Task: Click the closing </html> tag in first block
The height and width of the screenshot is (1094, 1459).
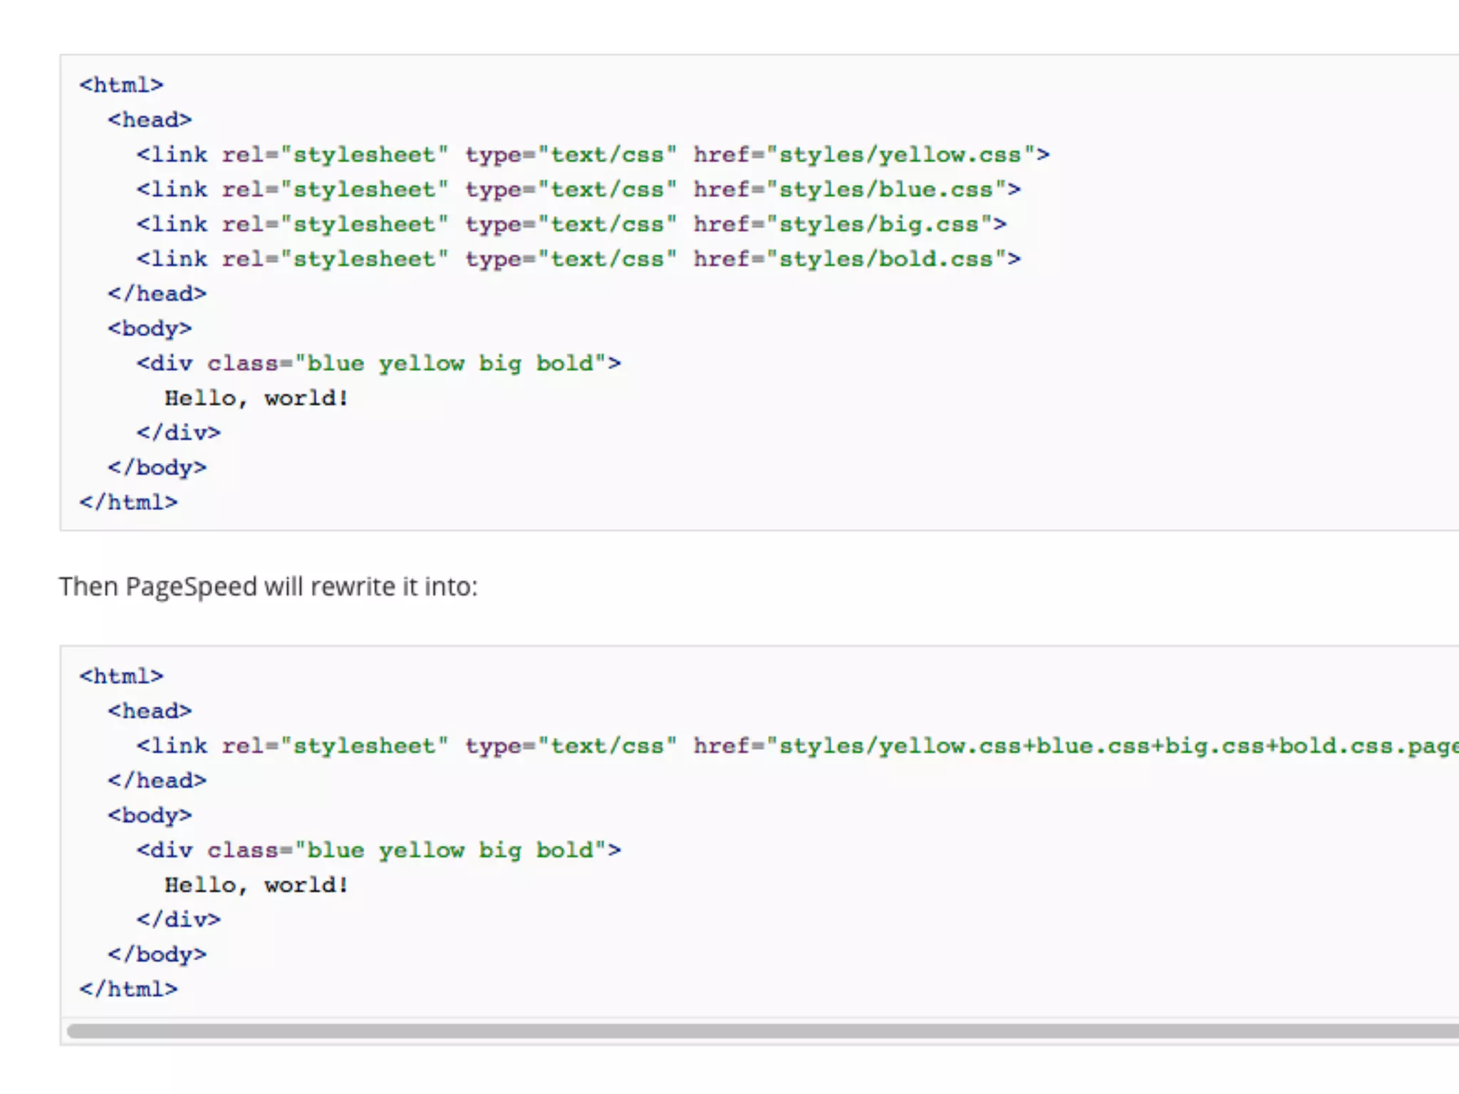Action: (x=129, y=502)
